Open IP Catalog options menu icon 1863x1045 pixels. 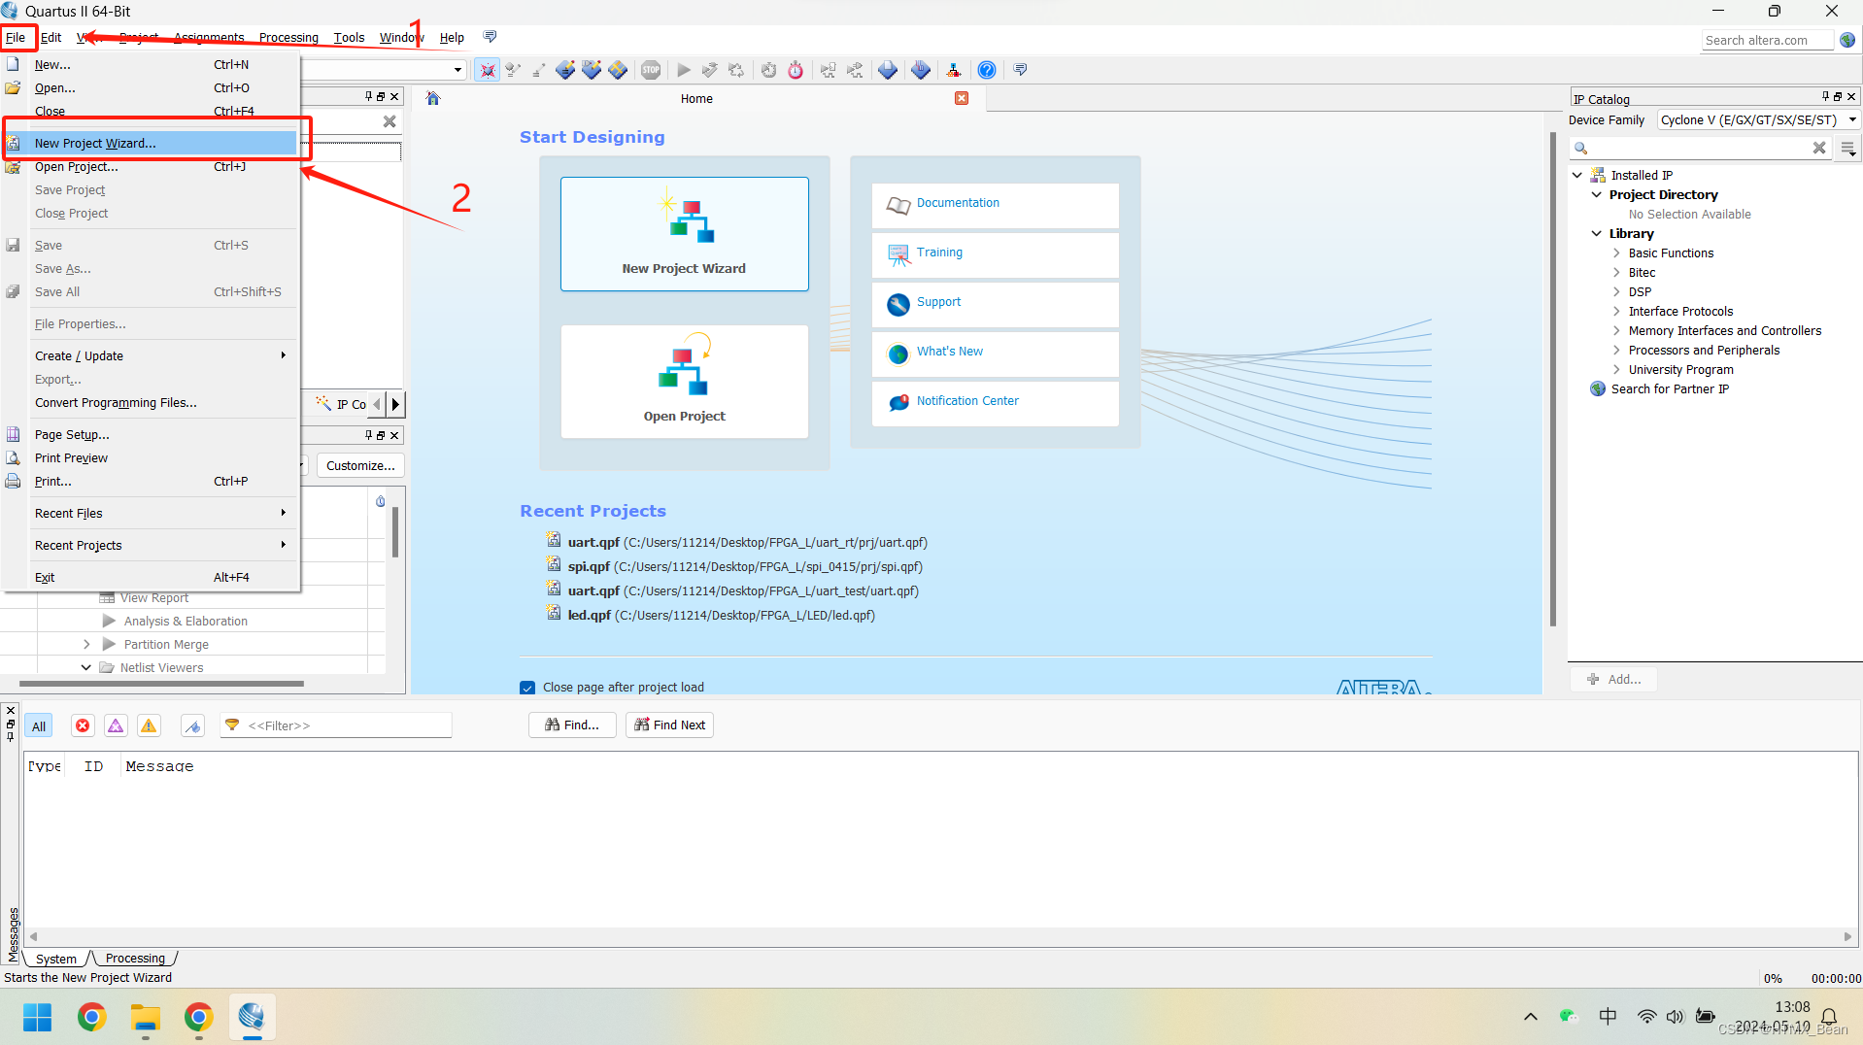(x=1847, y=148)
